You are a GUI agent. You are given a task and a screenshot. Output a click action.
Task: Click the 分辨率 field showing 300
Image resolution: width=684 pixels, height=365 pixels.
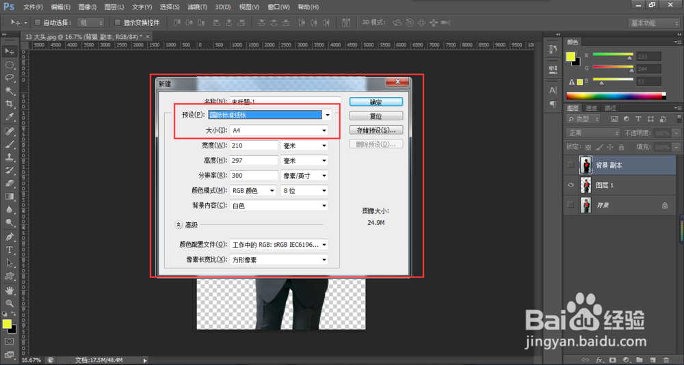point(254,175)
